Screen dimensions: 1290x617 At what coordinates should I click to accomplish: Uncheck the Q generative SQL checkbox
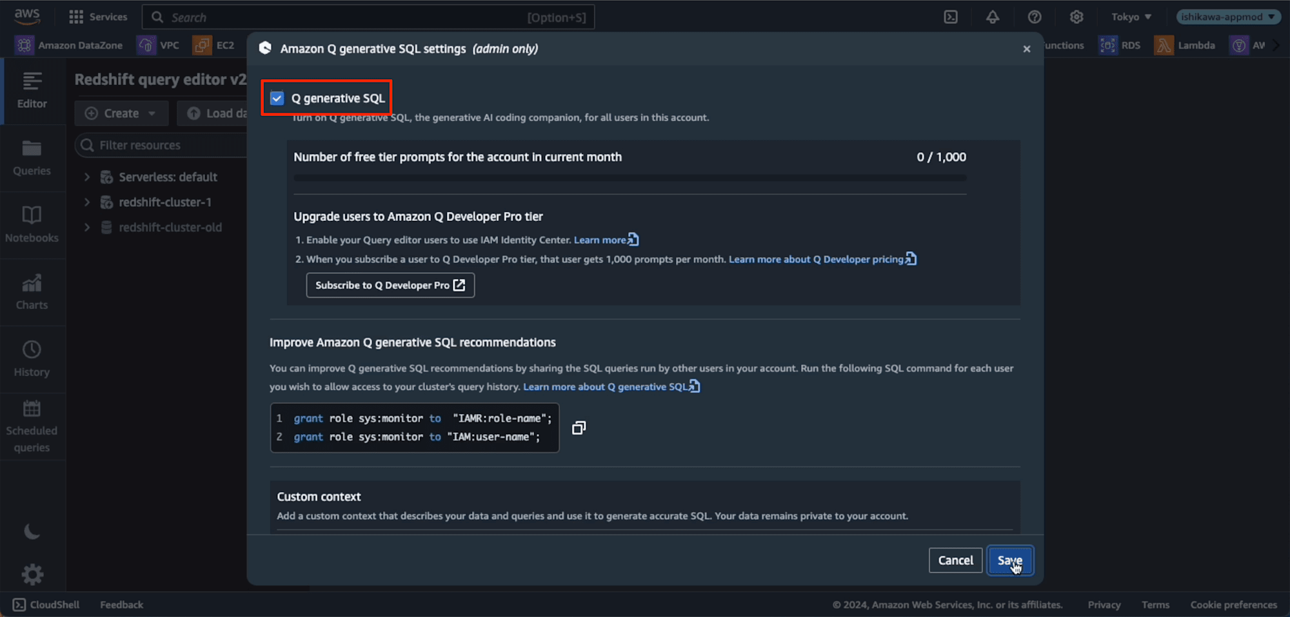277,98
